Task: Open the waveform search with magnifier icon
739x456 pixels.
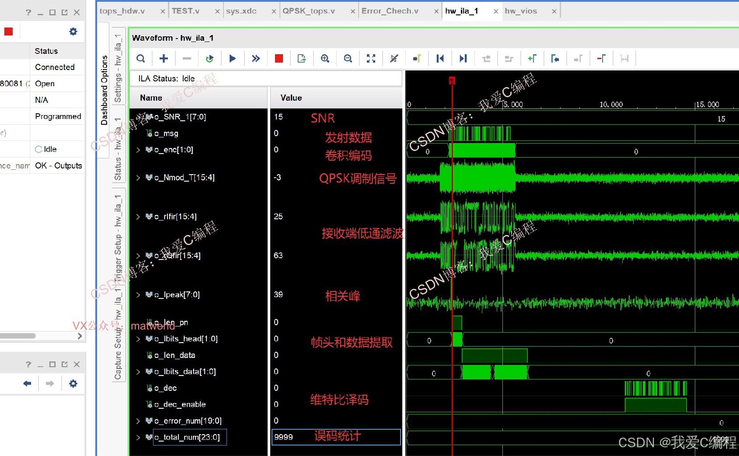Action: (141, 58)
